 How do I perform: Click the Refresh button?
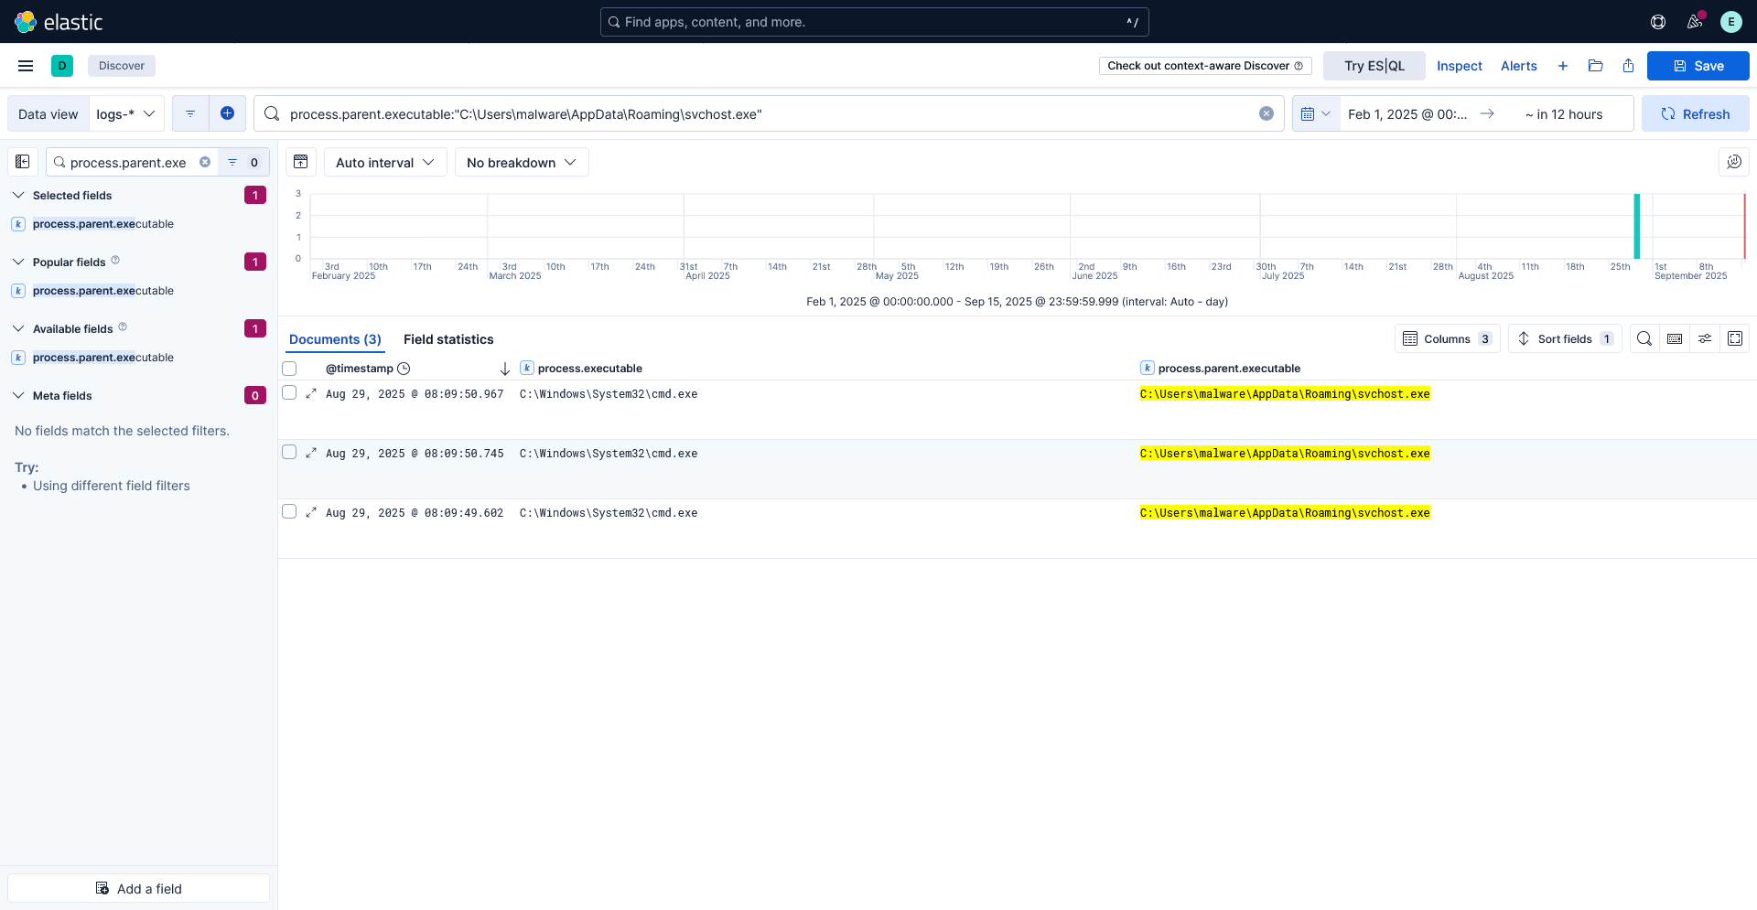click(1696, 113)
